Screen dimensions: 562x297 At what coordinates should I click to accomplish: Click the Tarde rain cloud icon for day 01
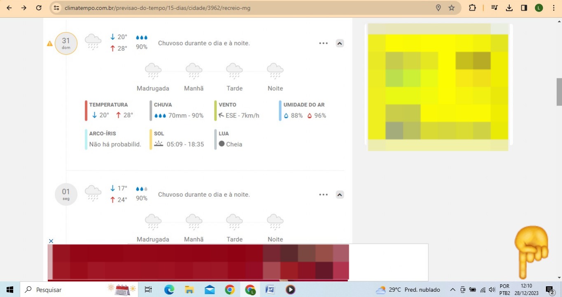click(234, 222)
